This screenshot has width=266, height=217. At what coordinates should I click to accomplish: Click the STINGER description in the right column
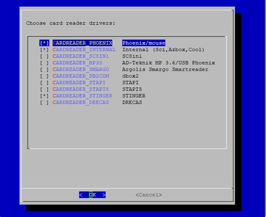pos(134,96)
